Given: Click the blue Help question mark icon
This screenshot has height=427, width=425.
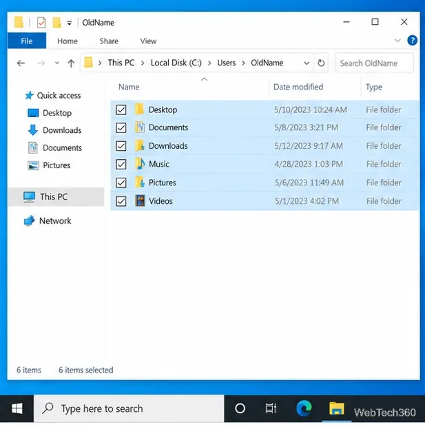Looking at the screenshot, I should pos(412,41).
